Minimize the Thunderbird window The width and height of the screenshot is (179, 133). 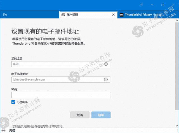[152, 5]
